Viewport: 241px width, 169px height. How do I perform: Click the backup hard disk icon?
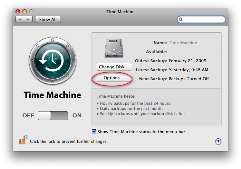point(114,48)
